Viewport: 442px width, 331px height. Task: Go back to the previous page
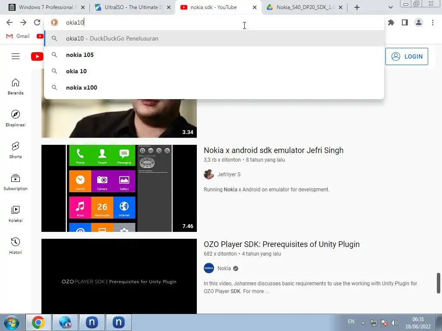[x=9, y=22]
